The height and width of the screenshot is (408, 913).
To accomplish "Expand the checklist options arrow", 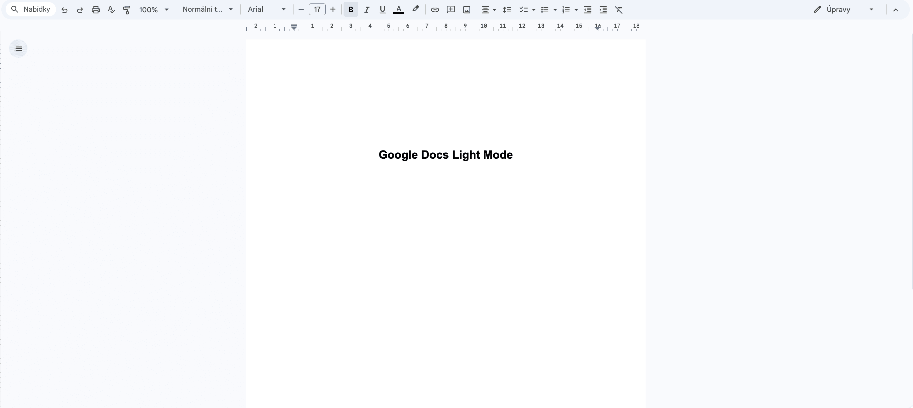I will [534, 9].
